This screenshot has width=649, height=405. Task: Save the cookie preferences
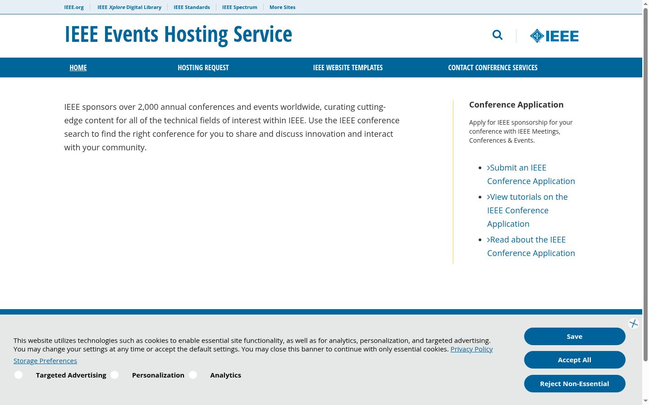575,336
